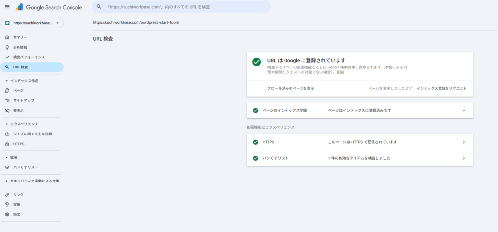The width and height of the screenshot is (498, 232).
Task: Open the hamburger main menu
Action: point(7,7)
